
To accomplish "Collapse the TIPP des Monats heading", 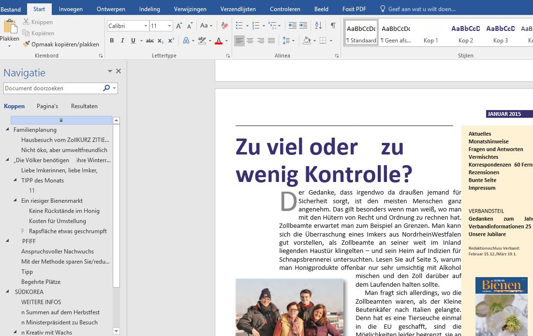I will click(15, 180).
